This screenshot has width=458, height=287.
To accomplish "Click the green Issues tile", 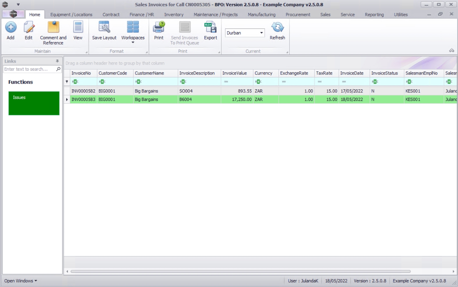I will [x=34, y=103].
